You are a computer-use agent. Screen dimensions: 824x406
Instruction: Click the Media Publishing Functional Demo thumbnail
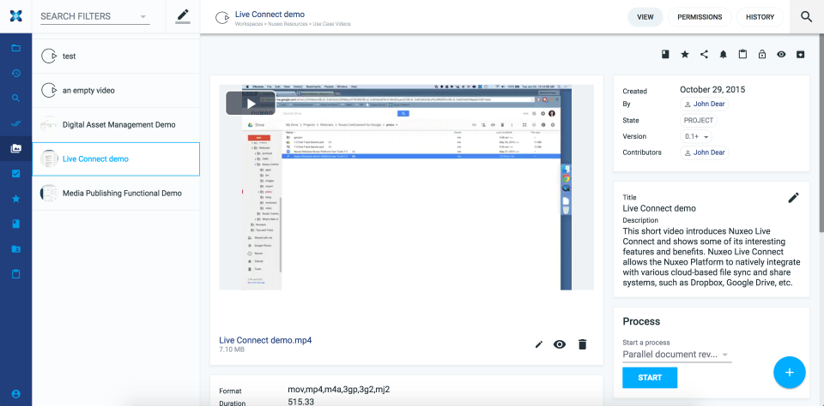point(48,193)
